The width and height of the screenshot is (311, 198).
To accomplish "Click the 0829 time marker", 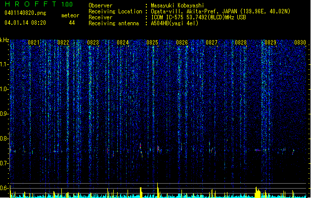I will tap(270, 43).
